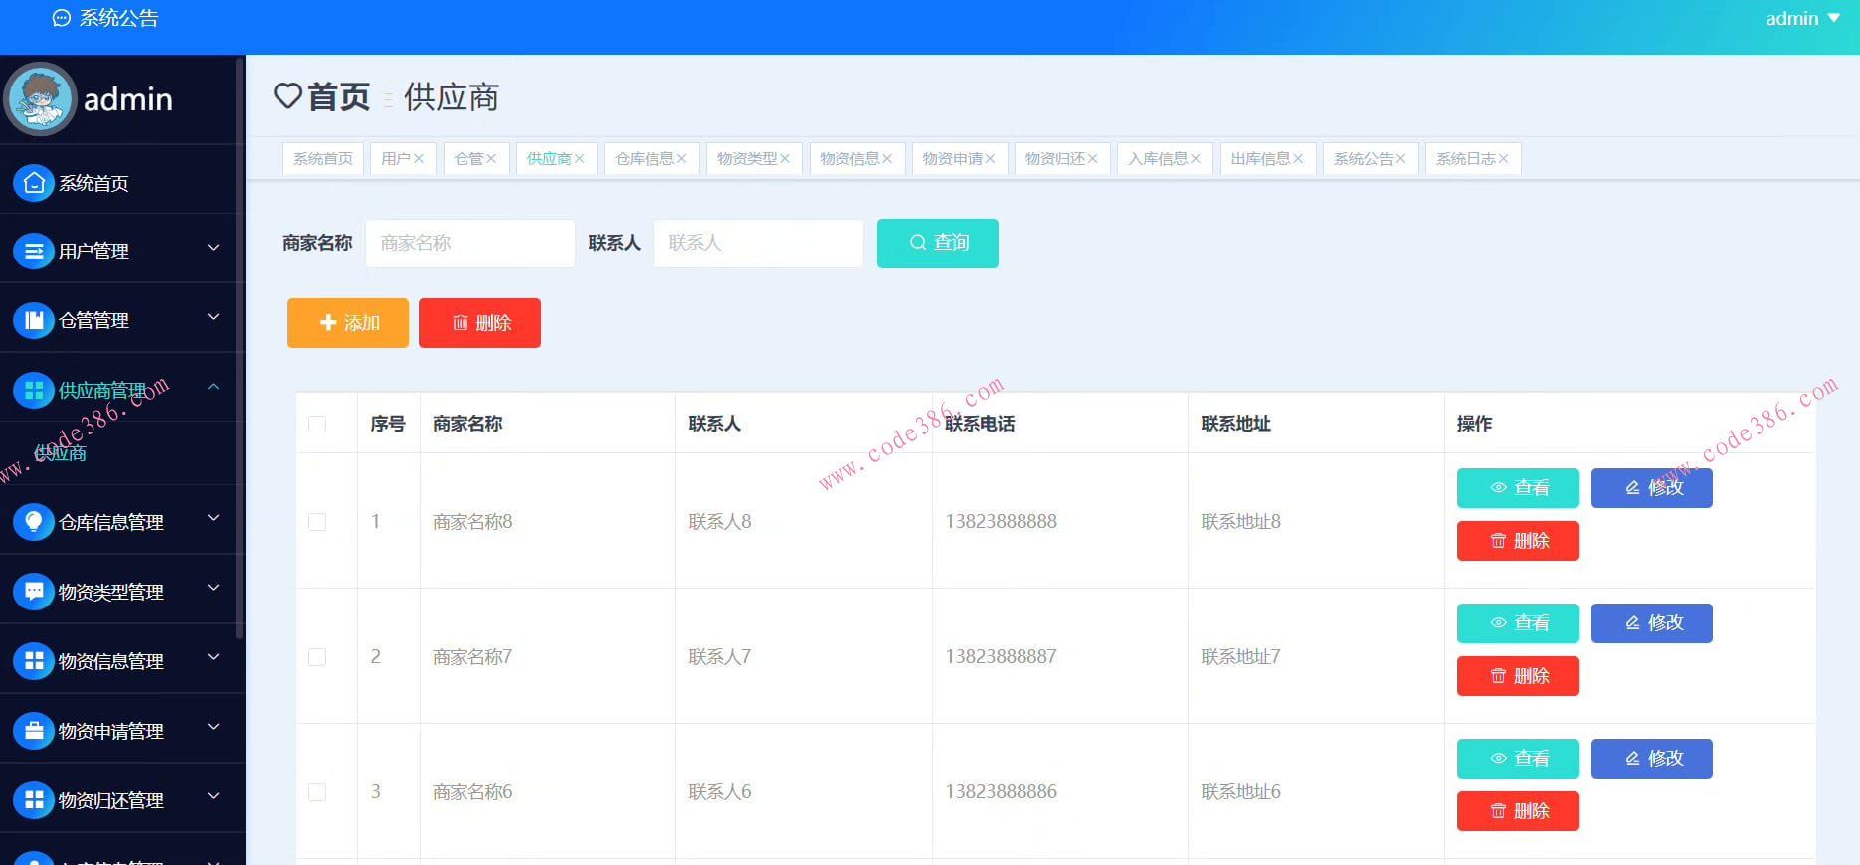The image size is (1860, 865).
Task: Tick the select-all checkbox in the table header
Action: 317,425
